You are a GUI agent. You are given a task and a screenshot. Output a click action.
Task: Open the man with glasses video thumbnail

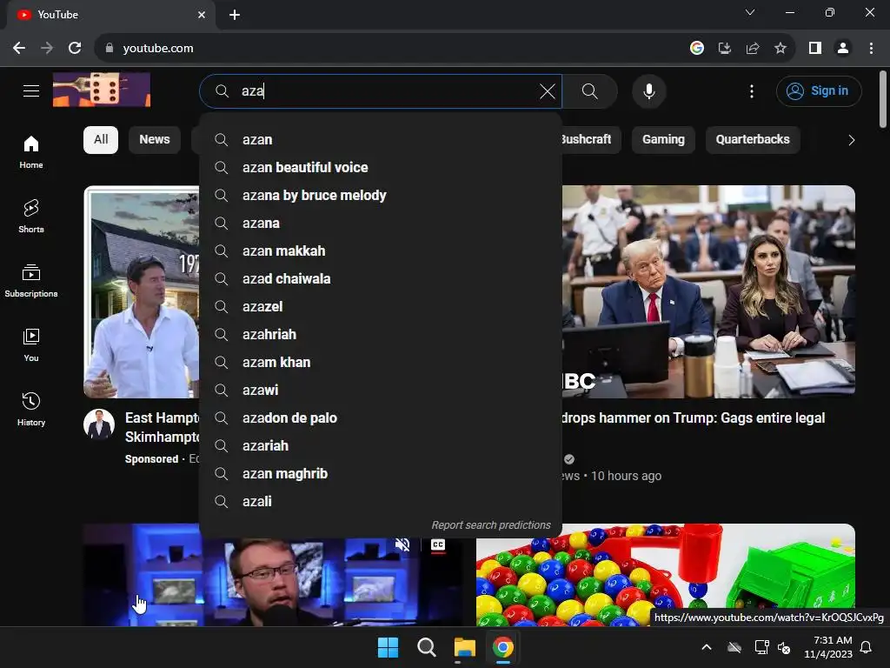pos(272,582)
